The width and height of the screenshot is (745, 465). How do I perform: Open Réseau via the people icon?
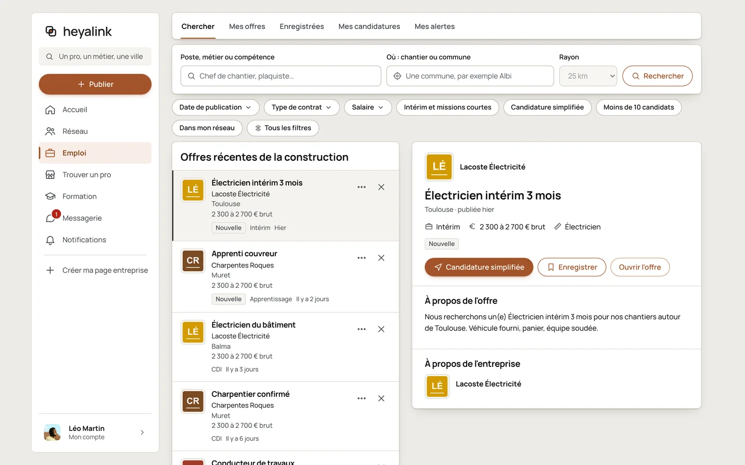click(50, 131)
